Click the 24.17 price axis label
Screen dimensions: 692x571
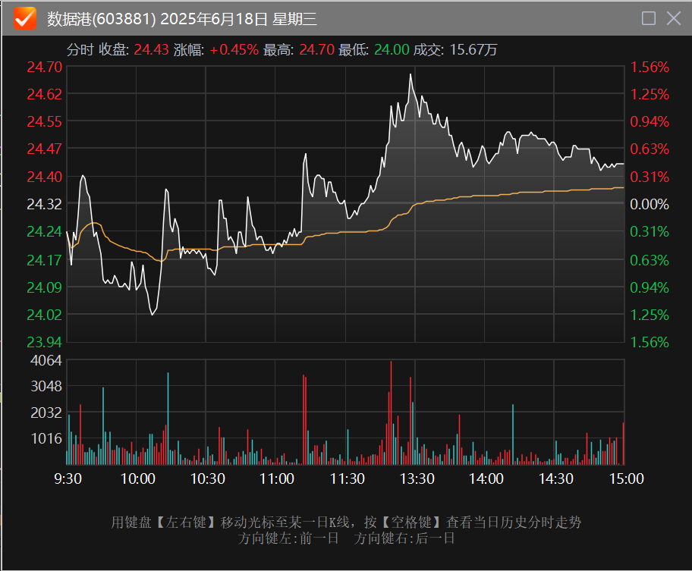(45, 260)
